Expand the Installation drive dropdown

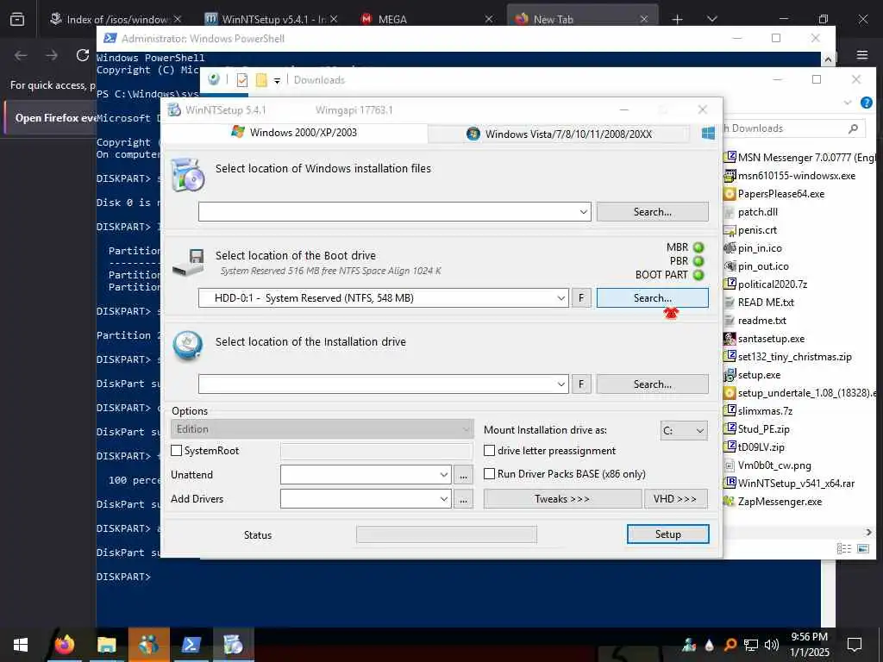pyautogui.click(x=560, y=384)
